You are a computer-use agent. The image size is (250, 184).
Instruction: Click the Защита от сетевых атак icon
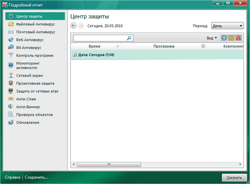coord(11,91)
